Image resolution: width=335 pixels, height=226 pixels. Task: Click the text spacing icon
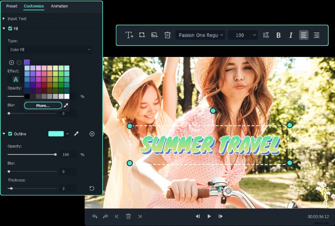(266, 35)
